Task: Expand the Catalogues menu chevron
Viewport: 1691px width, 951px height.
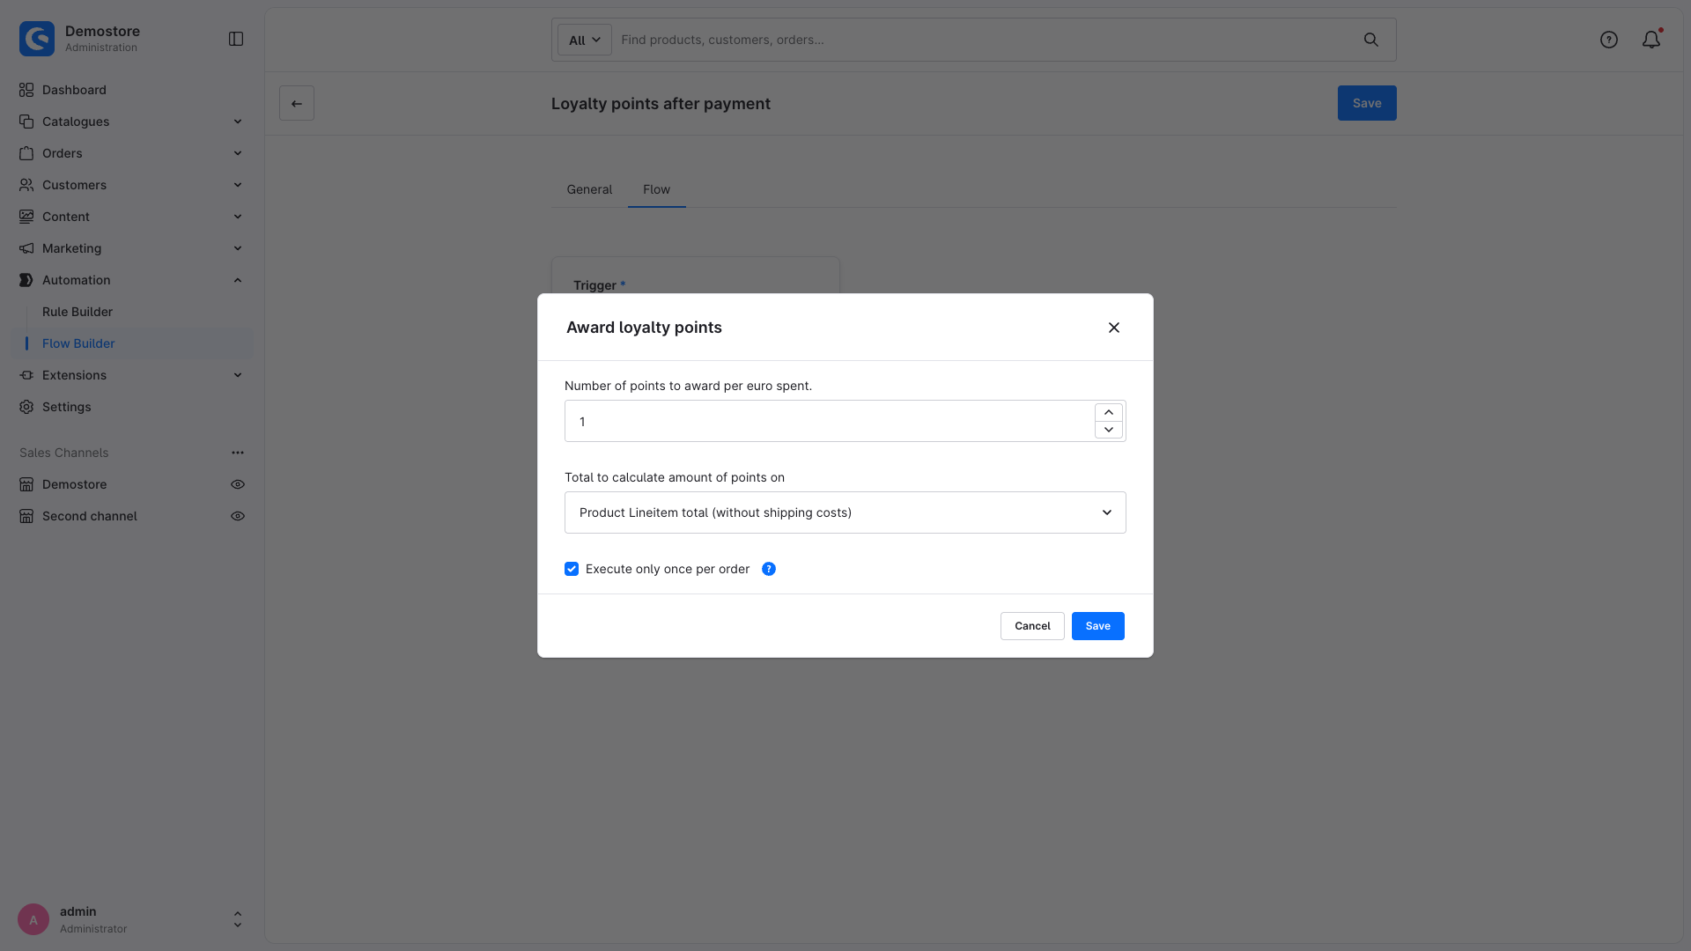Action: 238,122
